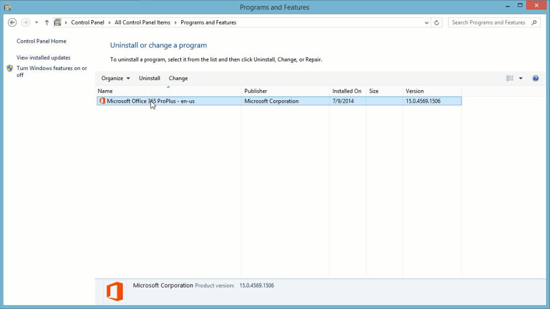Maximize the Programs and Features window

520,6
